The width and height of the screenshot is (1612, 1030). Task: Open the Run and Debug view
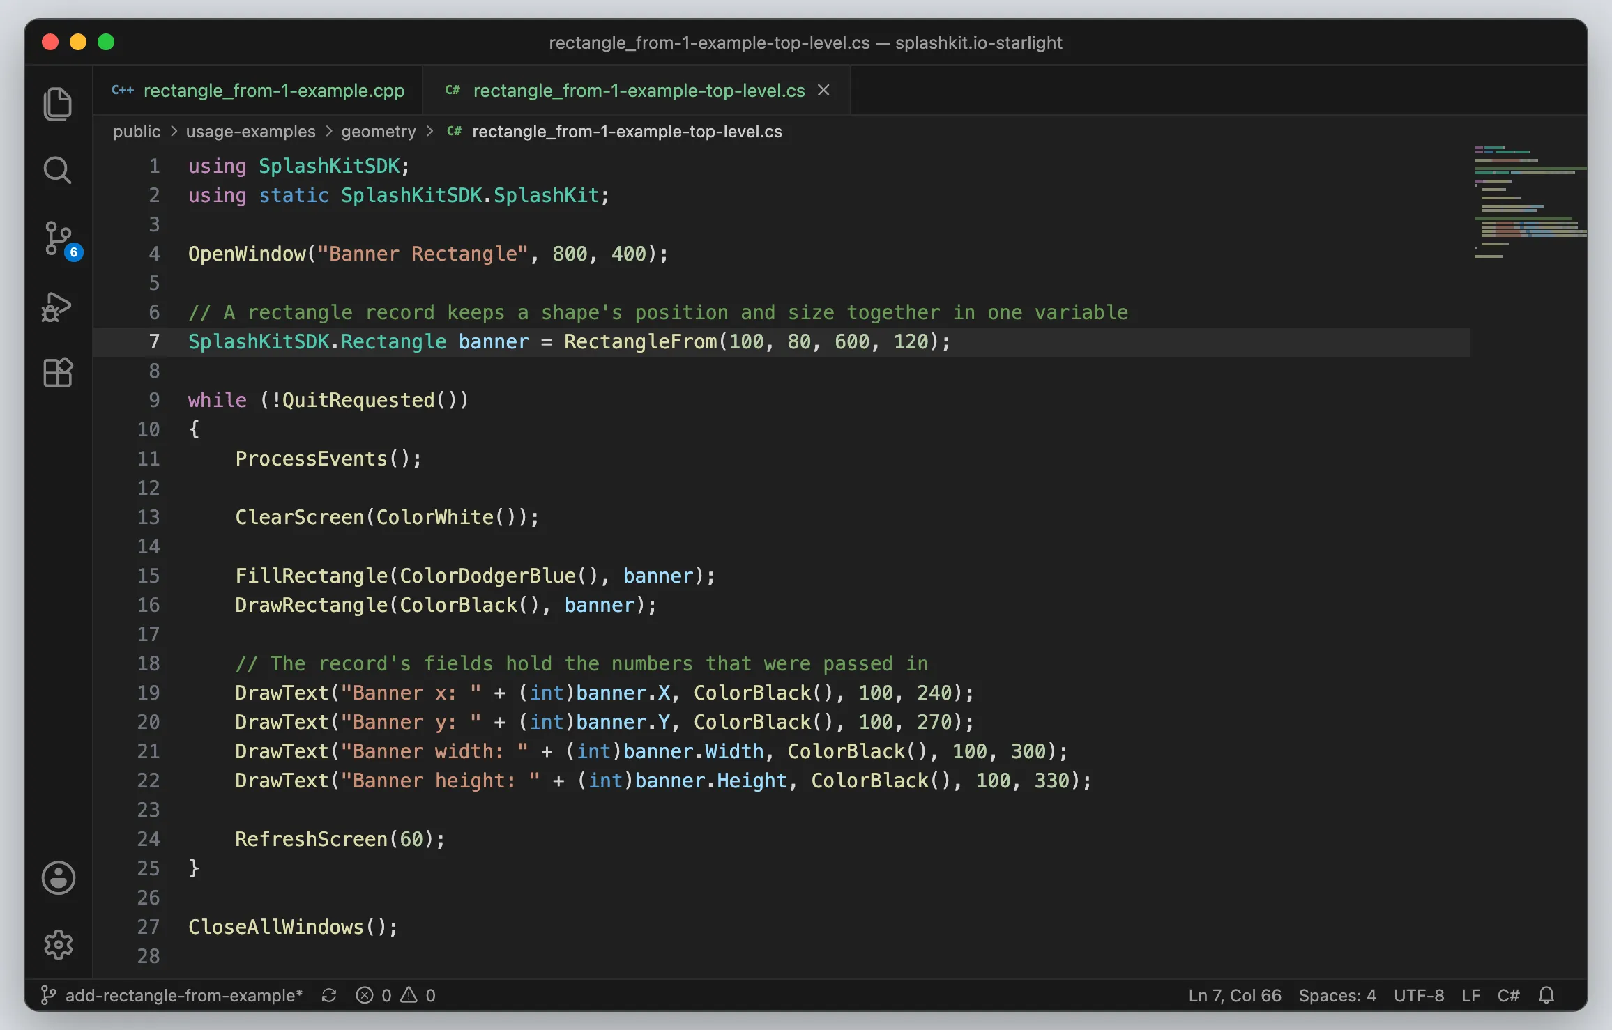tap(57, 307)
